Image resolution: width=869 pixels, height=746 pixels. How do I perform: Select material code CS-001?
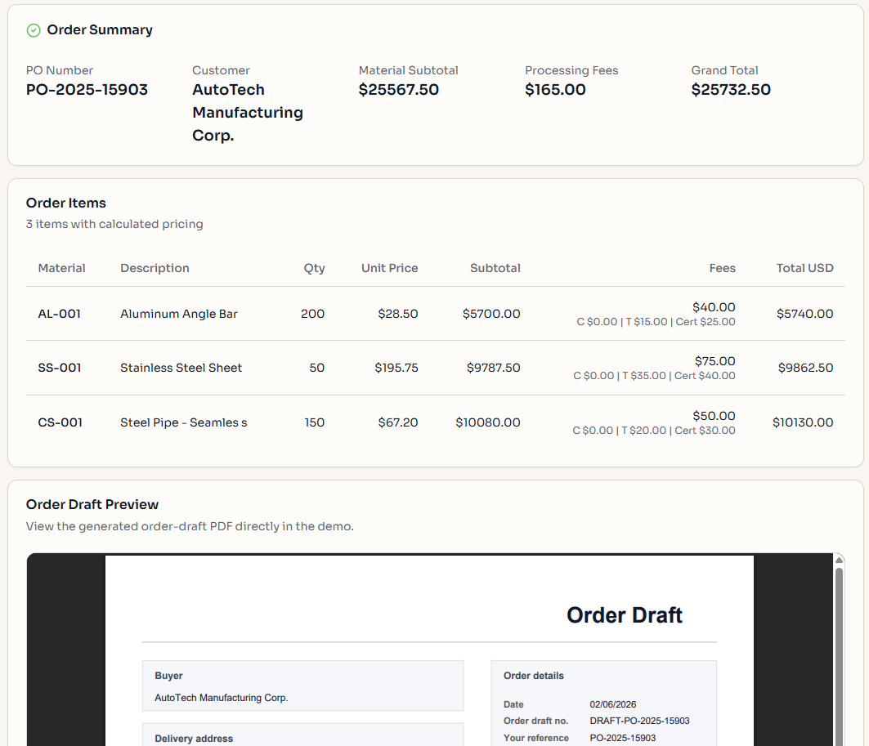pos(60,422)
